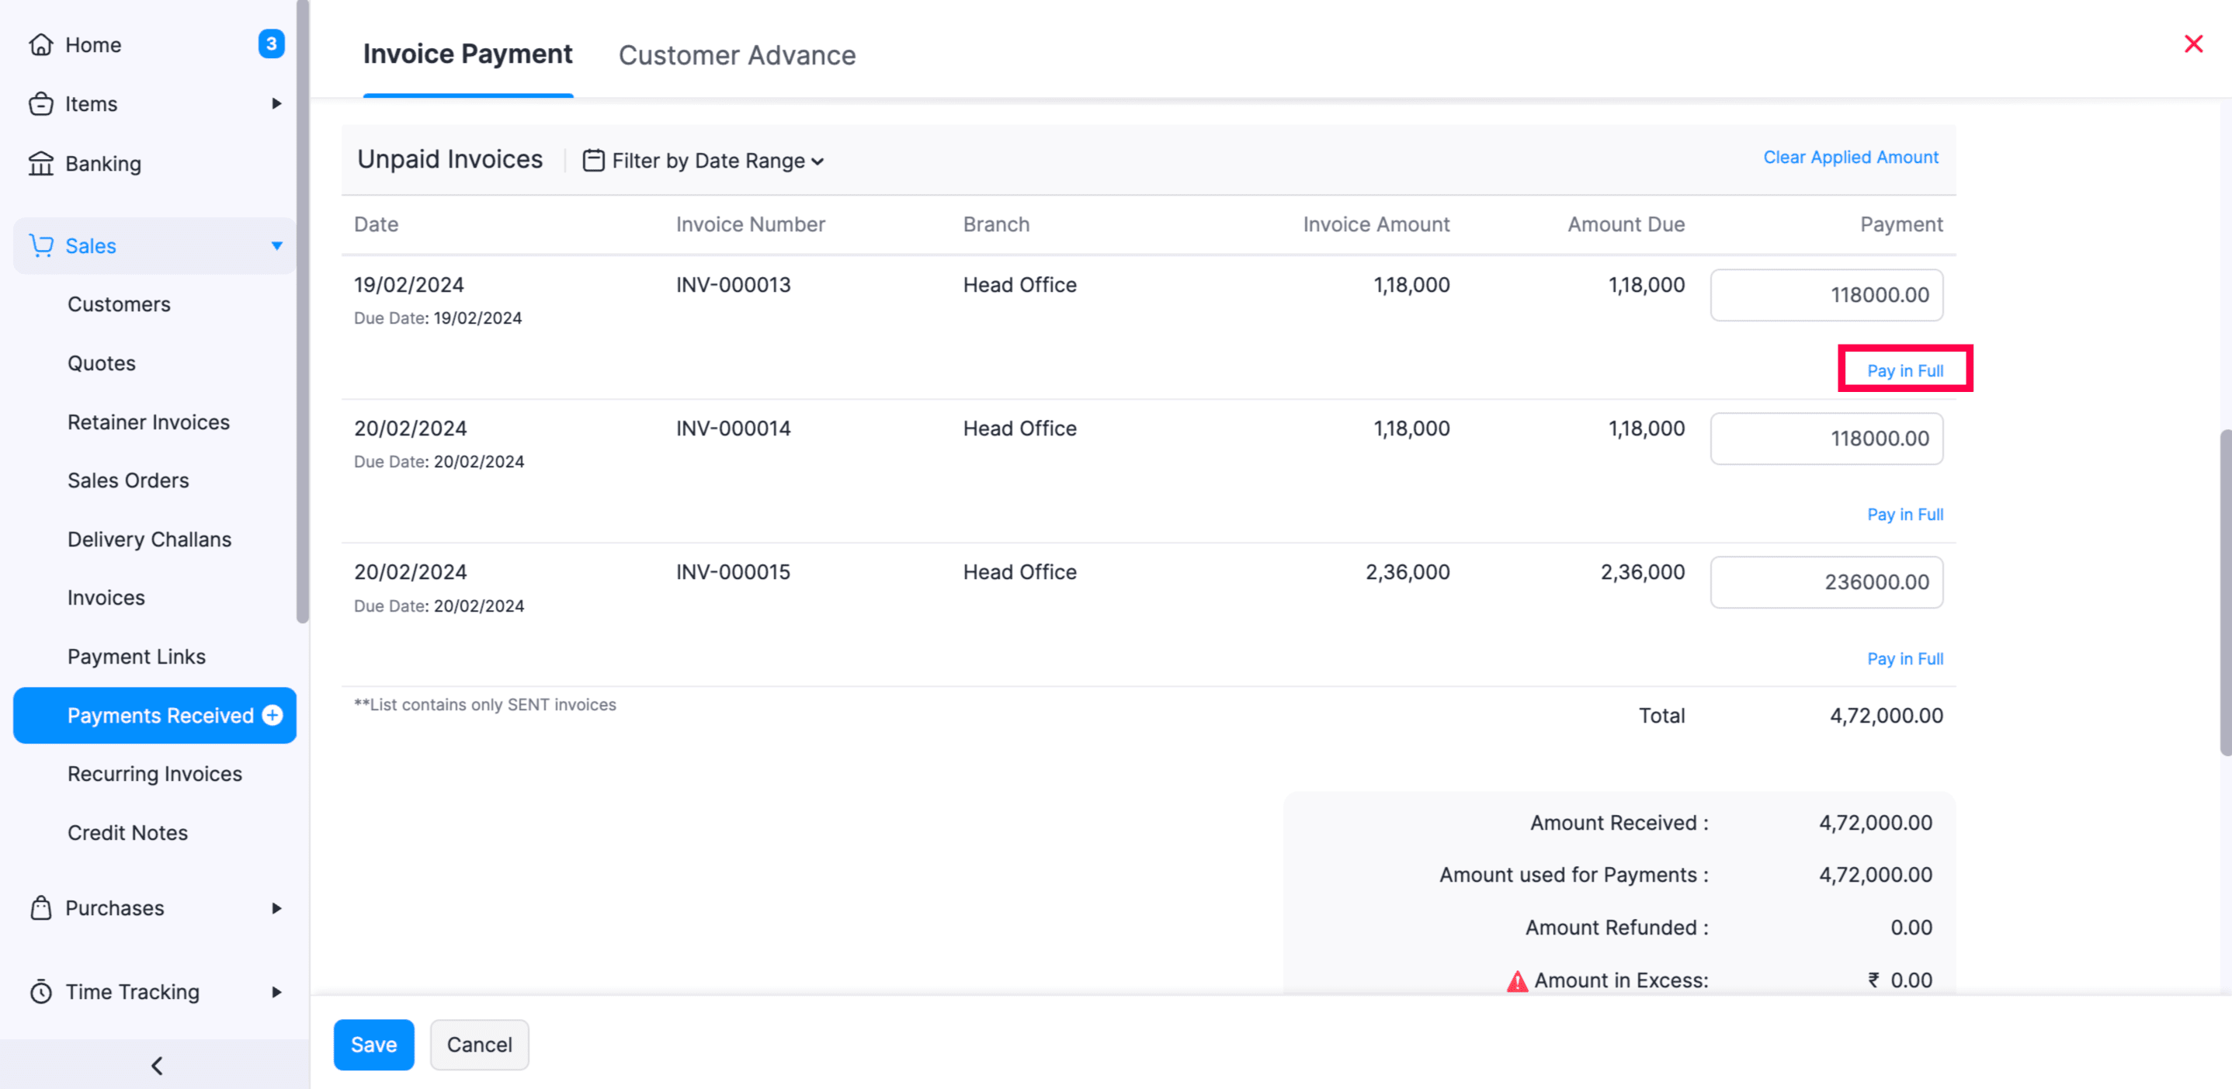Collapse the sidebar using the chevron icon
The width and height of the screenshot is (2232, 1089).
[157, 1065]
